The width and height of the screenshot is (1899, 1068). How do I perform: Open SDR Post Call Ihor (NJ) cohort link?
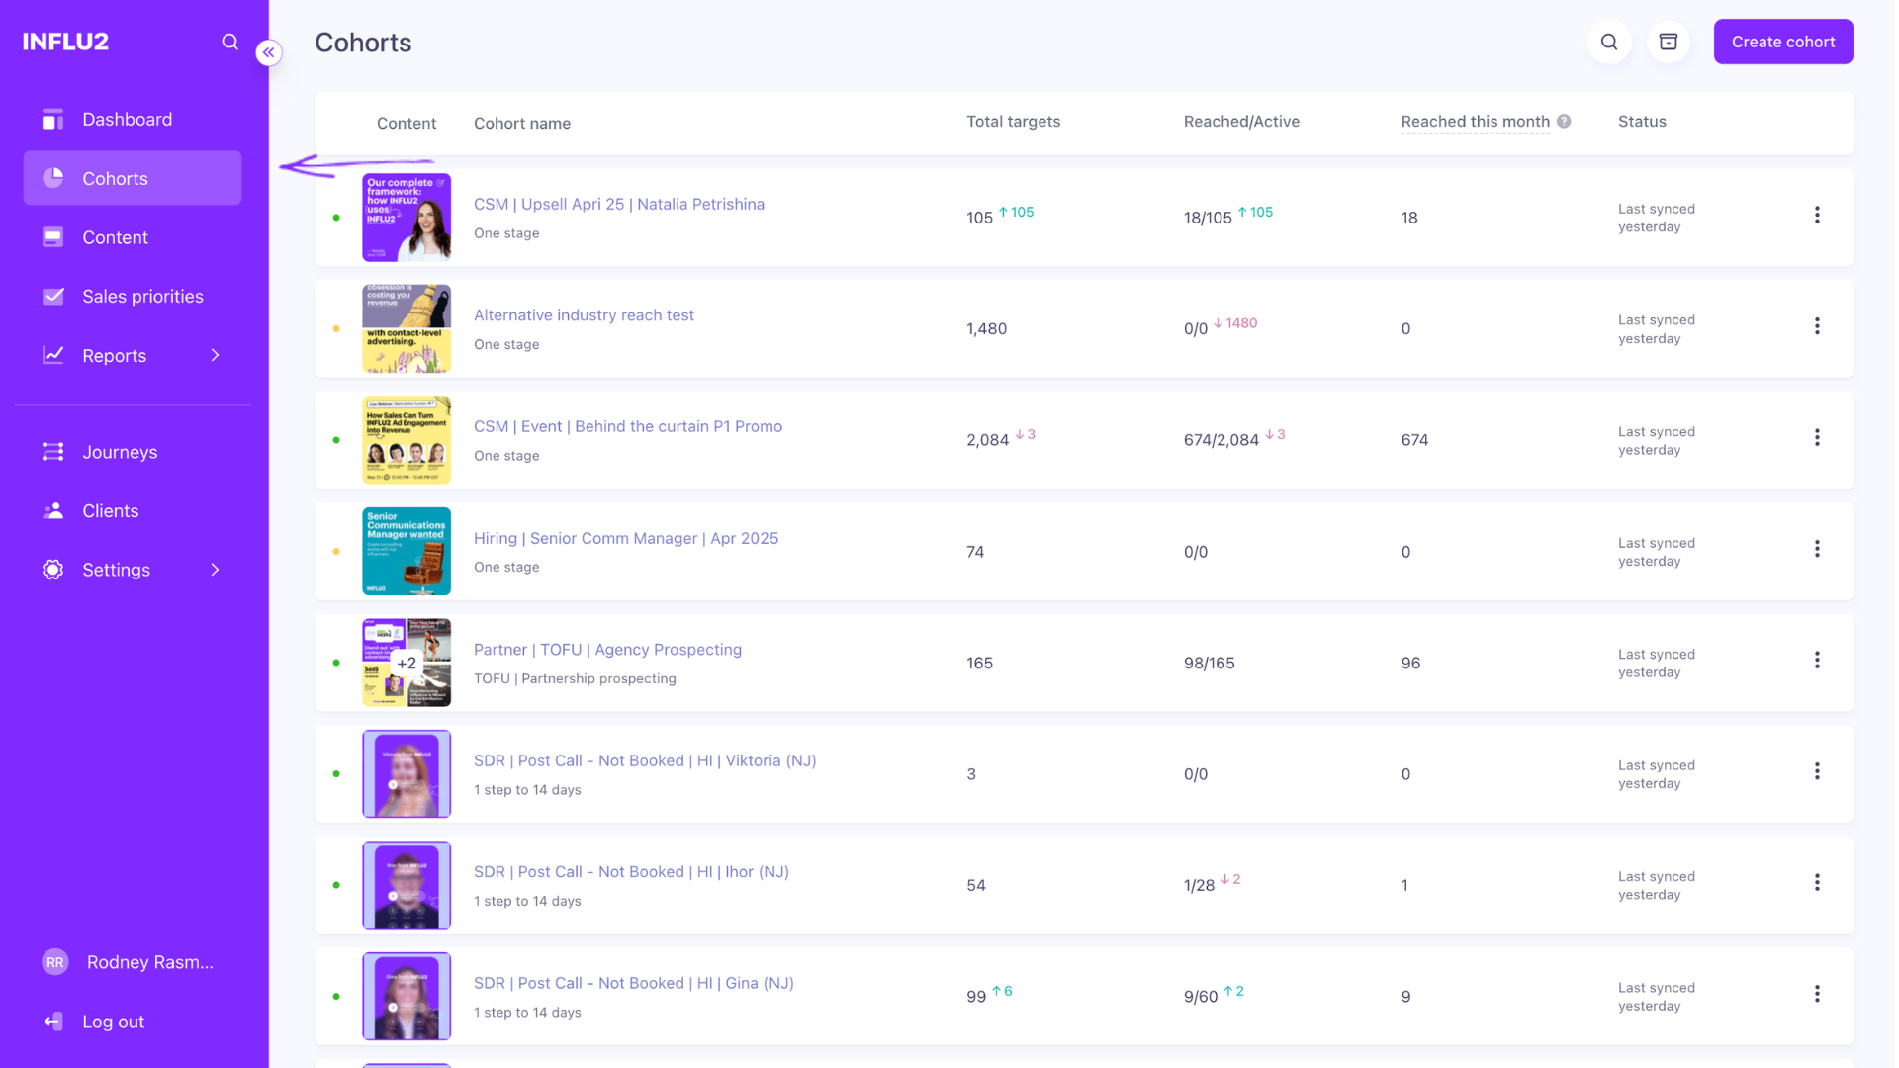(631, 872)
